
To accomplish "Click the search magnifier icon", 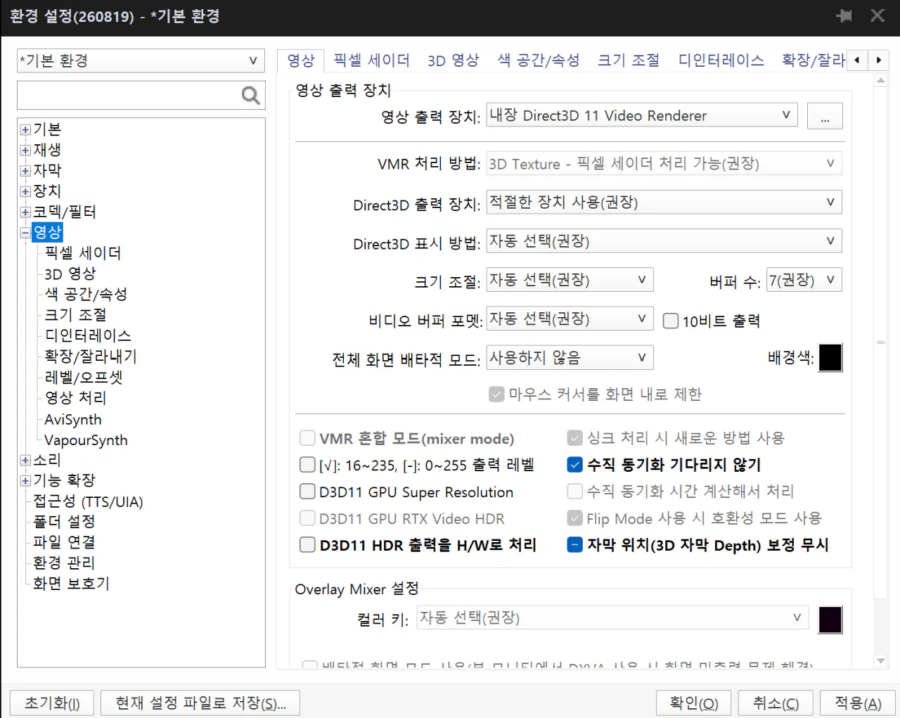I will click(x=250, y=95).
